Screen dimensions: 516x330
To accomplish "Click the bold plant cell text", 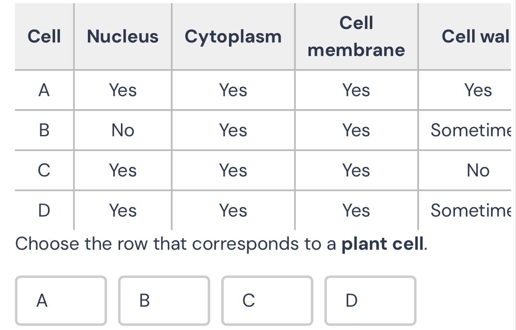I will (x=384, y=245).
